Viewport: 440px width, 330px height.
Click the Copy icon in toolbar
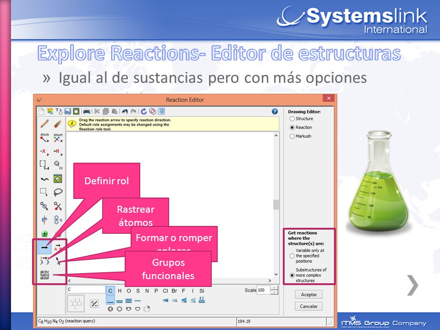pyautogui.click(x=106, y=111)
